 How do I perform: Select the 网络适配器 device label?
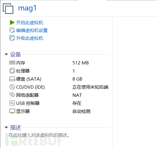click(x=27, y=95)
